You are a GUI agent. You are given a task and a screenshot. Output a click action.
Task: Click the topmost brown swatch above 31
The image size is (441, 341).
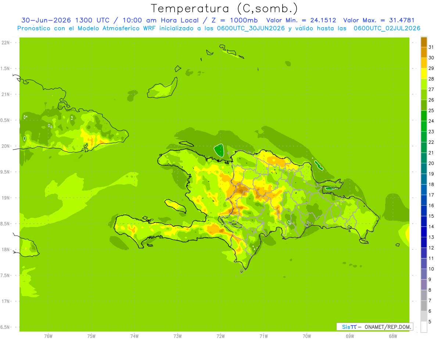pyautogui.click(x=424, y=42)
